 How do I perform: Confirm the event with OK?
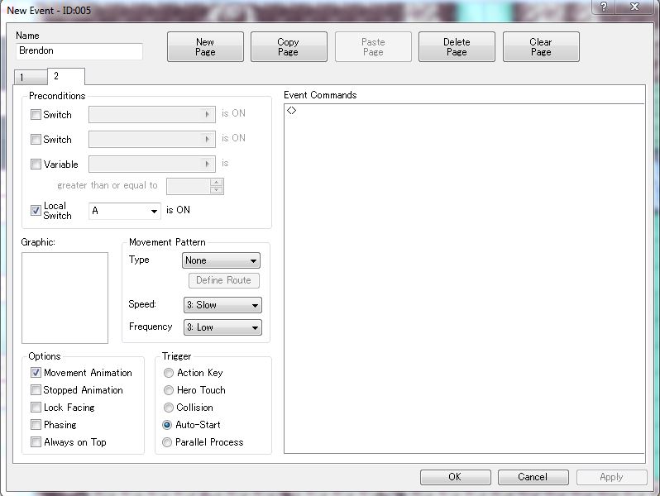click(x=455, y=477)
